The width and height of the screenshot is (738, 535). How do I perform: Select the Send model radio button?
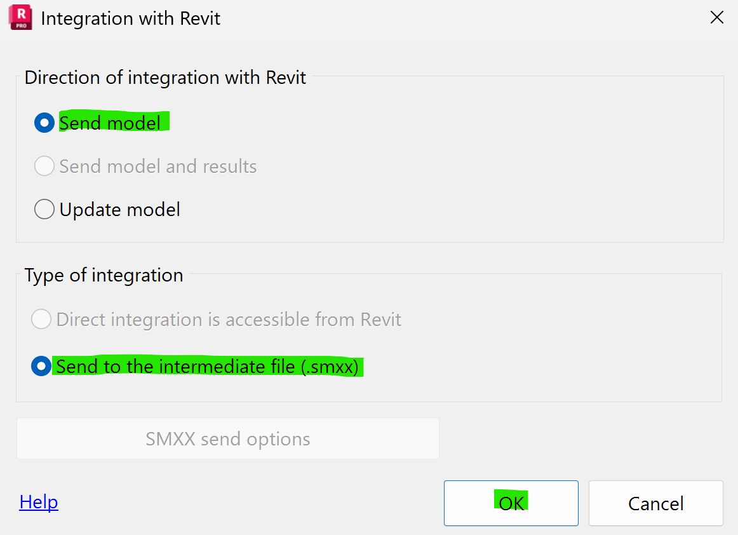44,123
